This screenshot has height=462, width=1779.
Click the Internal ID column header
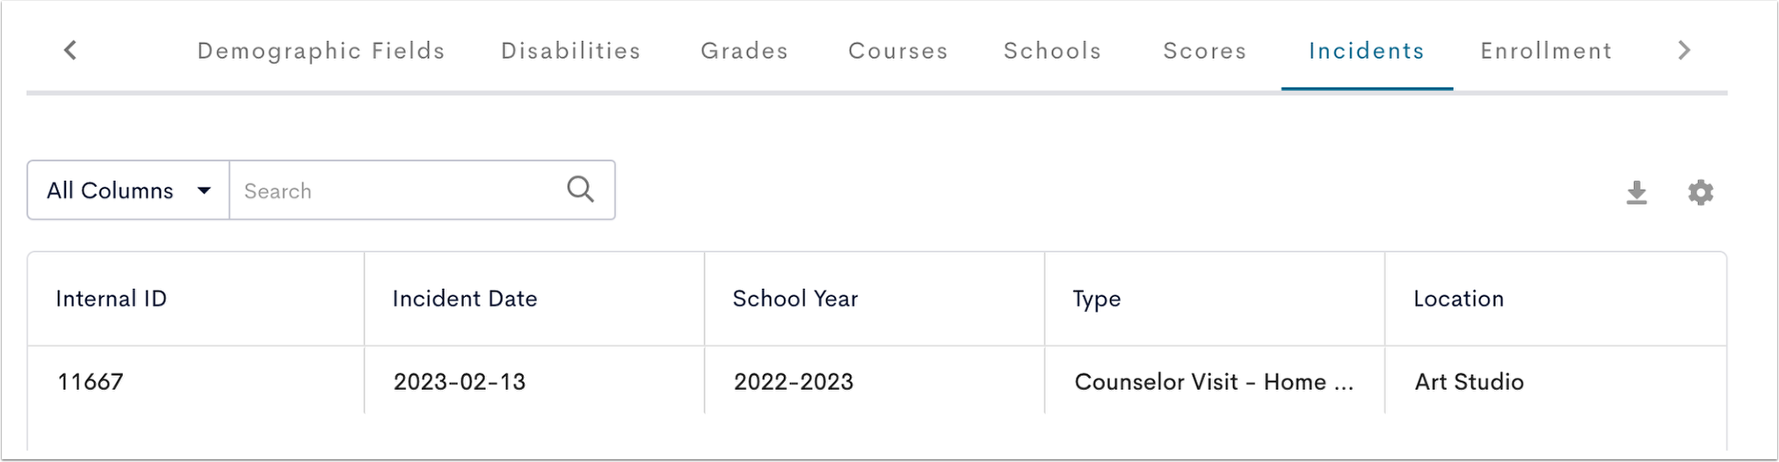point(111,299)
